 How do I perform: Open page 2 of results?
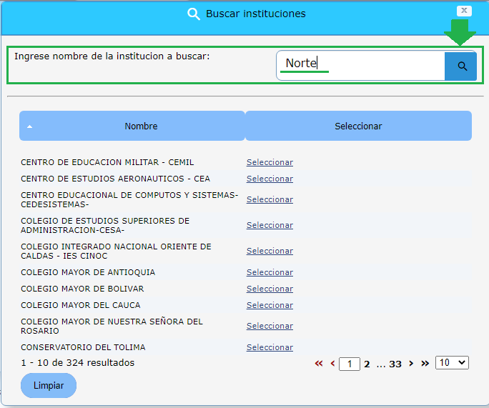(x=367, y=364)
